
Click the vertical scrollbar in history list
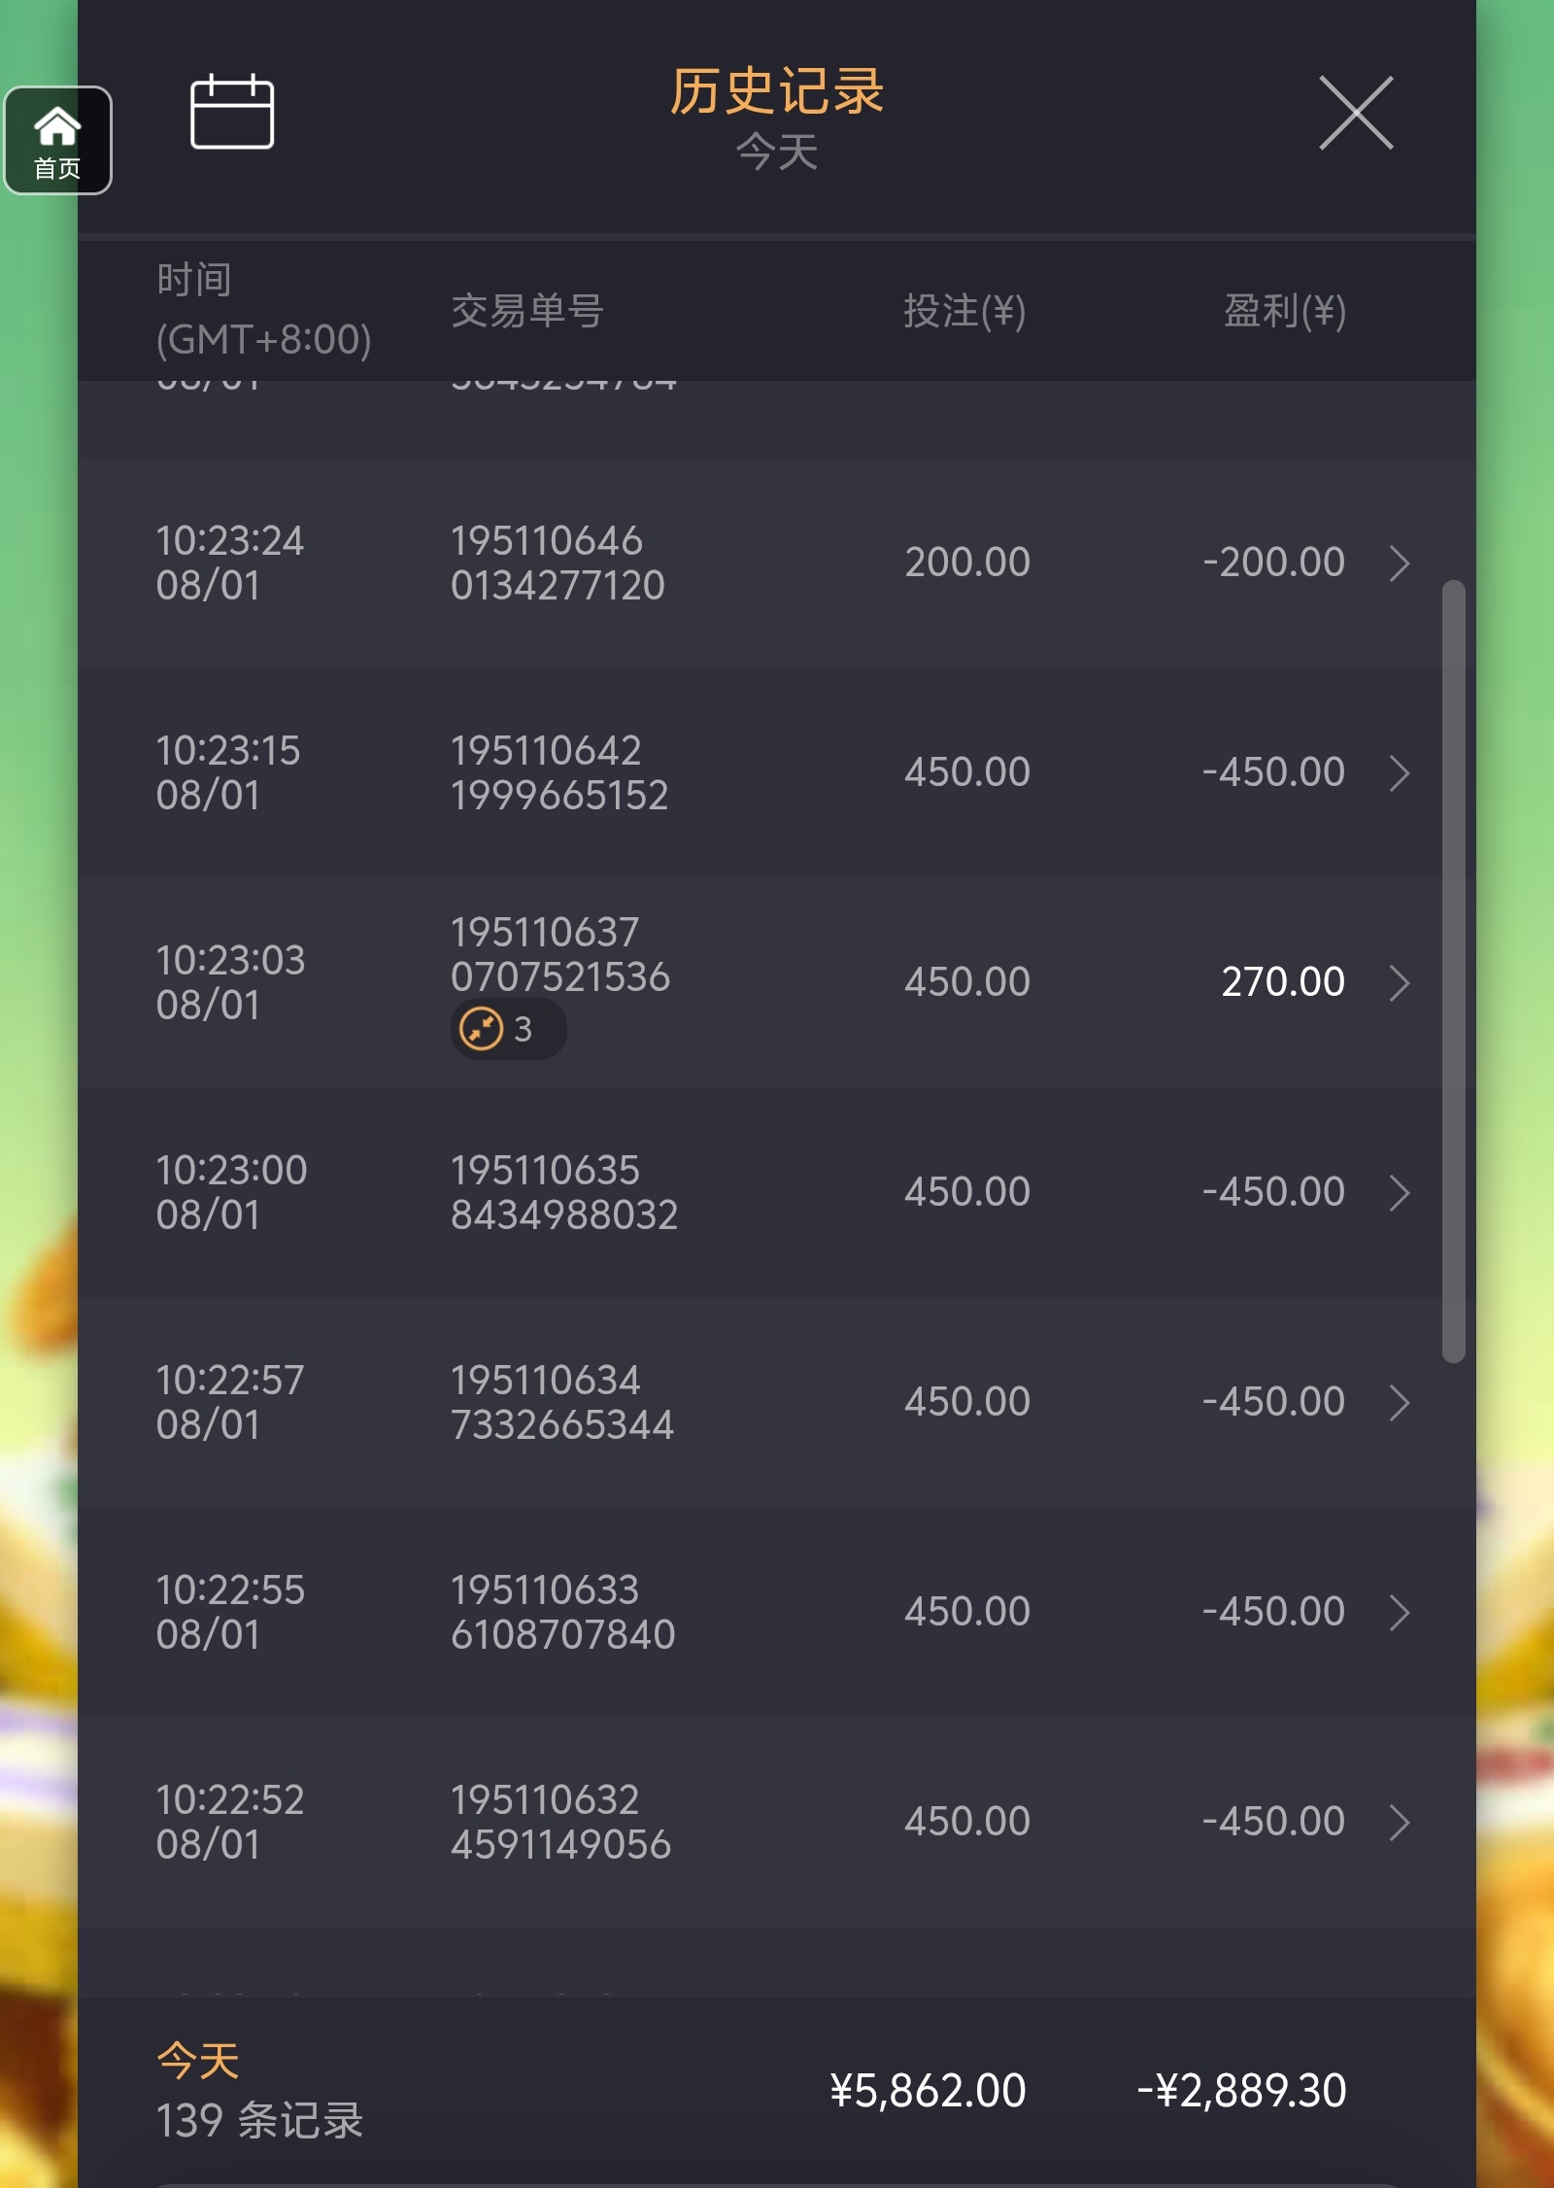tap(1453, 972)
